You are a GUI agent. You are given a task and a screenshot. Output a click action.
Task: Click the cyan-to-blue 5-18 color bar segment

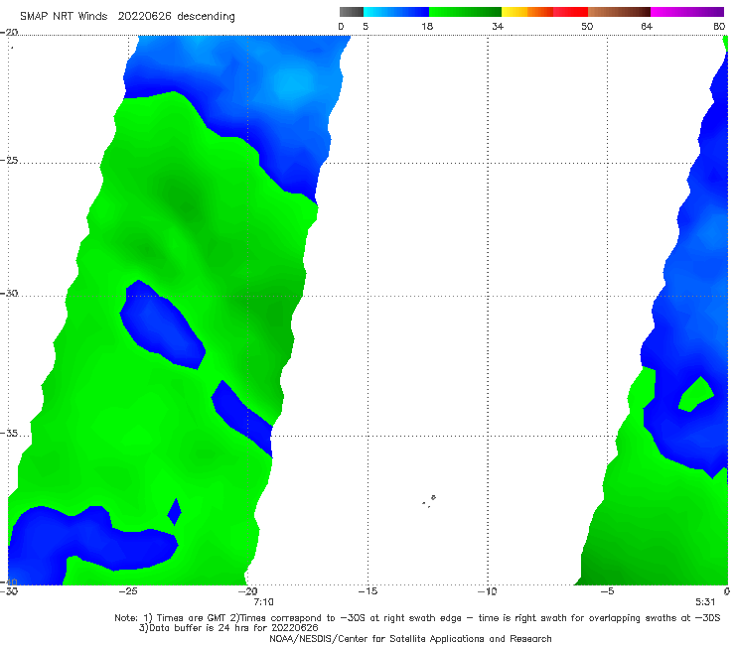[396, 12]
